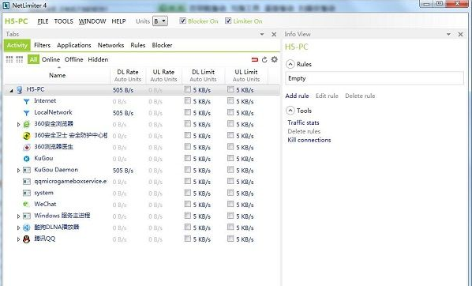The width and height of the screenshot is (472, 286).
Task: Open the FILE menu
Action: pos(43,21)
